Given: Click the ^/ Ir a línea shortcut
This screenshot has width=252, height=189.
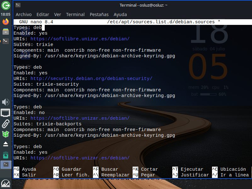Looking at the screenshot, I should (230, 175).
